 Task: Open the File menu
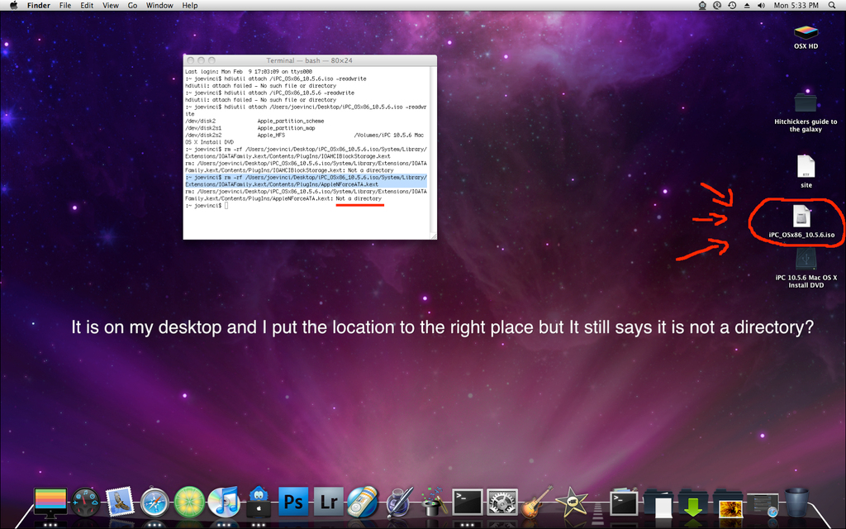point(65,6)
